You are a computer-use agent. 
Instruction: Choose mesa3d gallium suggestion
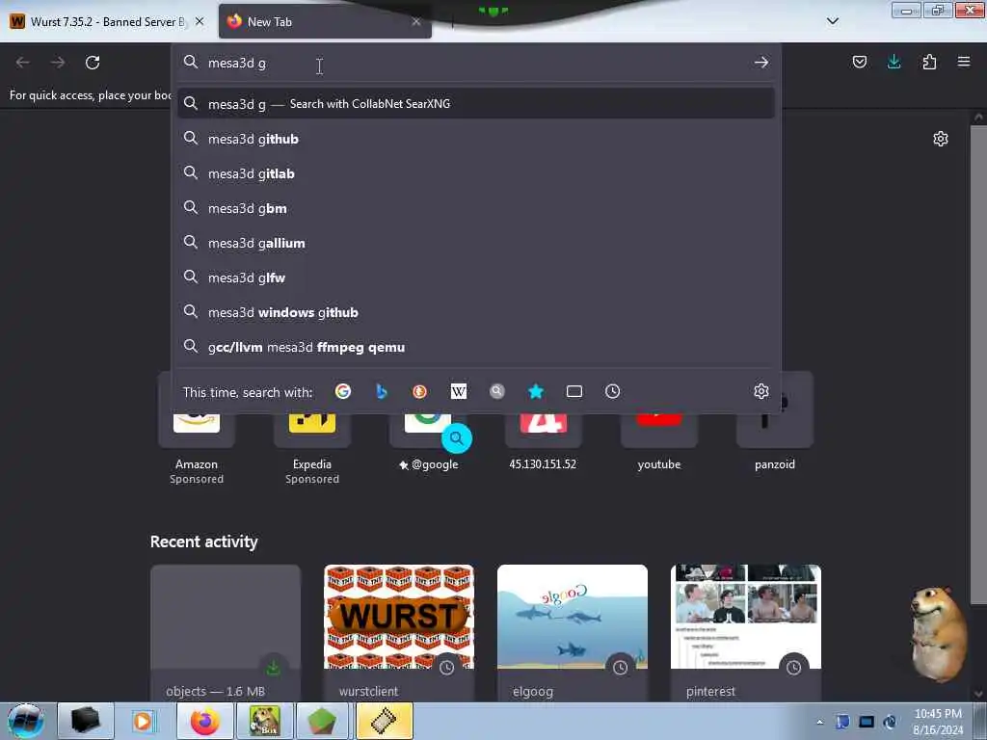pos(475,242)
